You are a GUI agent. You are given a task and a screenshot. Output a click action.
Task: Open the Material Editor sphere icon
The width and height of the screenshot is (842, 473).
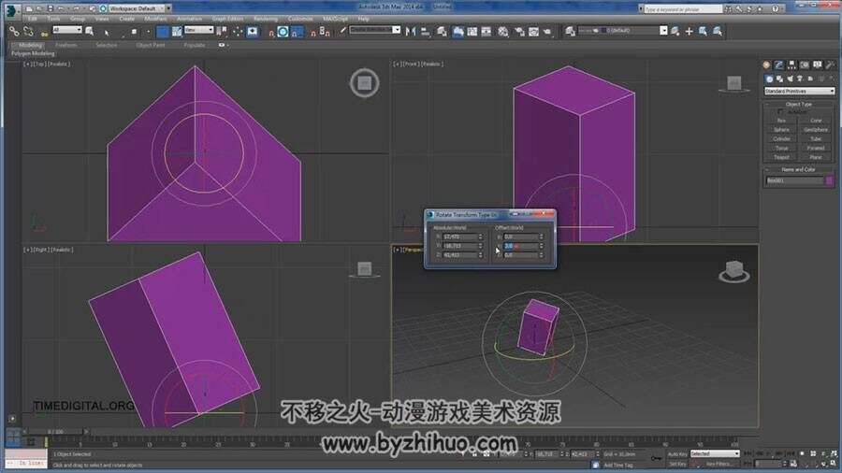(502, 32)
